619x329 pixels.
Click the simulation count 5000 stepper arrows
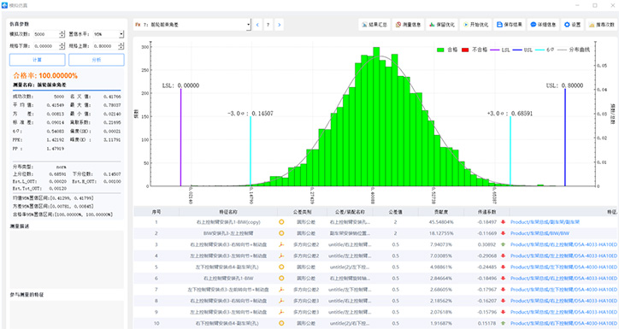pos(62,34)
